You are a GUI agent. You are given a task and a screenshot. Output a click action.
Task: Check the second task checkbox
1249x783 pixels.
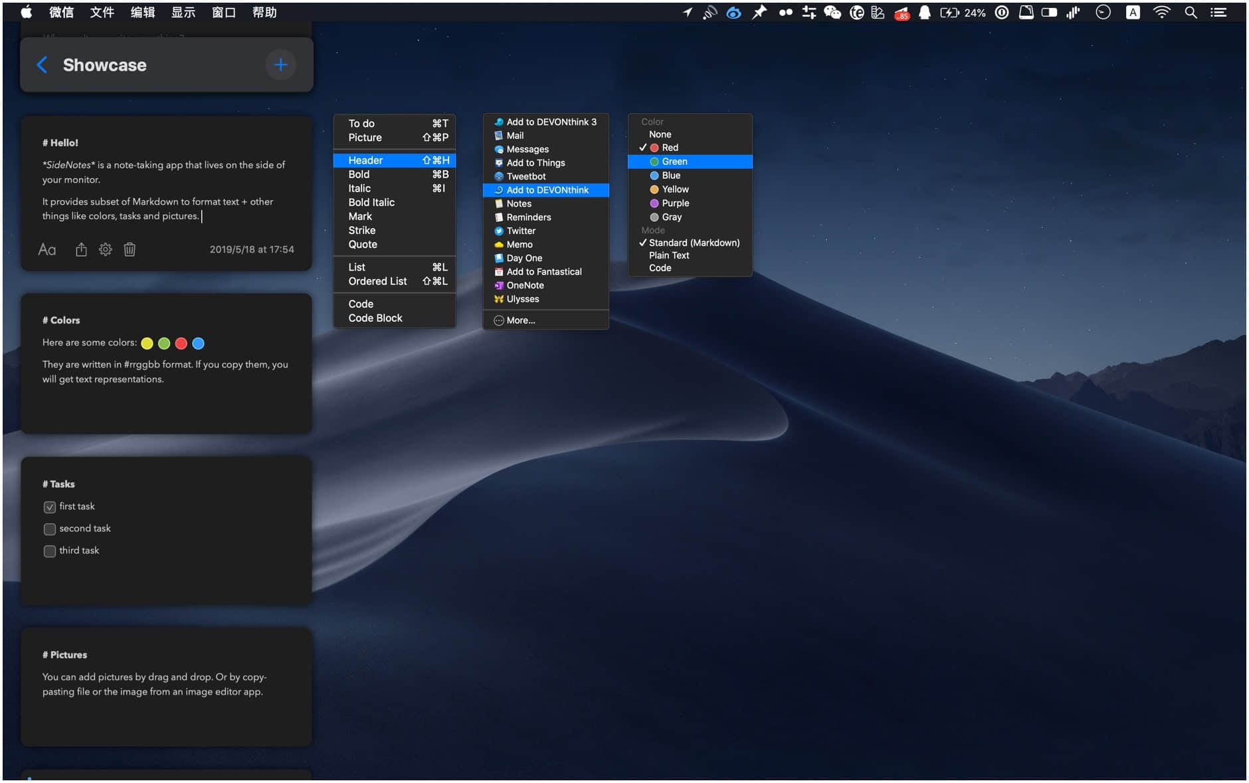point(50,529)
